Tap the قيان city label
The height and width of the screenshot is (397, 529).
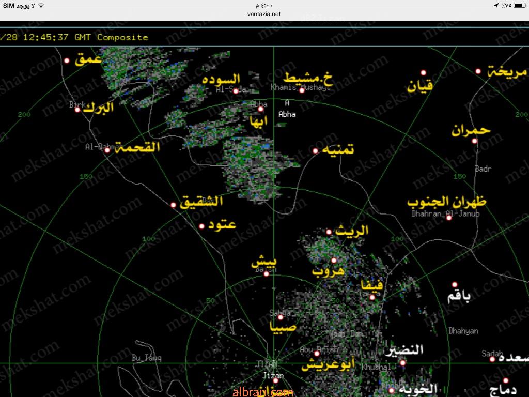click(419, 86)
